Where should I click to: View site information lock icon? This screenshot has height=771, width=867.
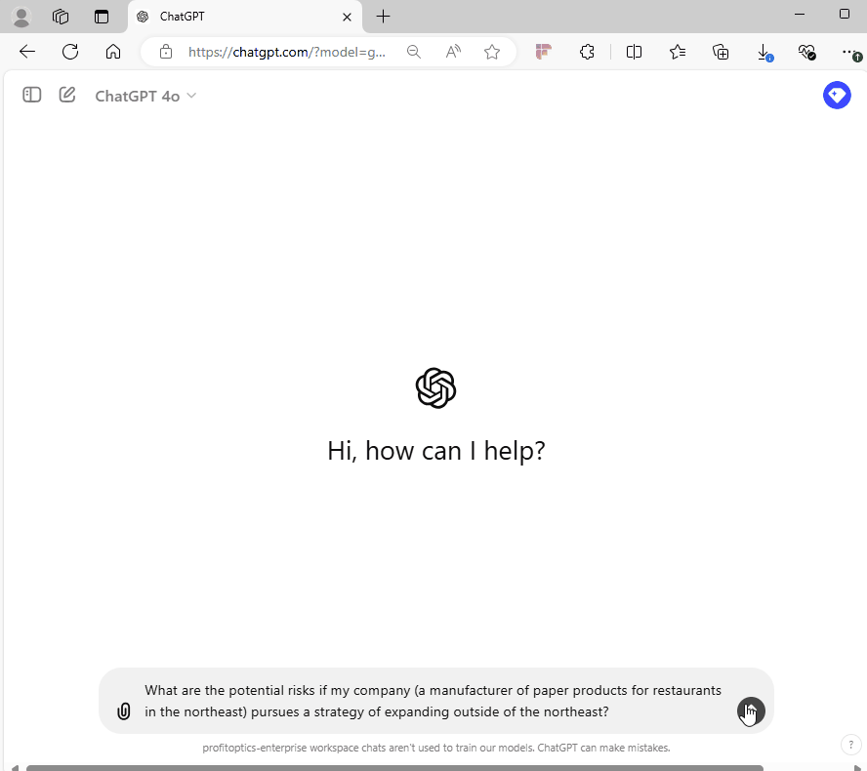(166, 52)
